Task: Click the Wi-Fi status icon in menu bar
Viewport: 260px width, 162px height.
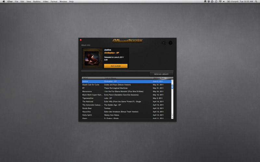Action: (220, 2)
